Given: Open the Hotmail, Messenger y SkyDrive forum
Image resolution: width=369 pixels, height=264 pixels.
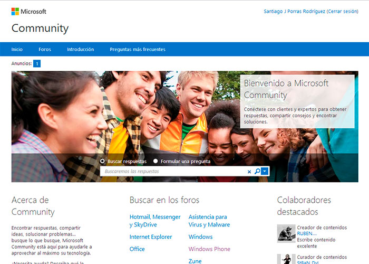Looking at the screenshot, I should click(155, 221).
